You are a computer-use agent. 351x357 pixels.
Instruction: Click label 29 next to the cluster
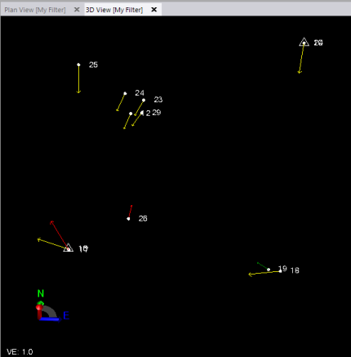[x=157, y=113]
